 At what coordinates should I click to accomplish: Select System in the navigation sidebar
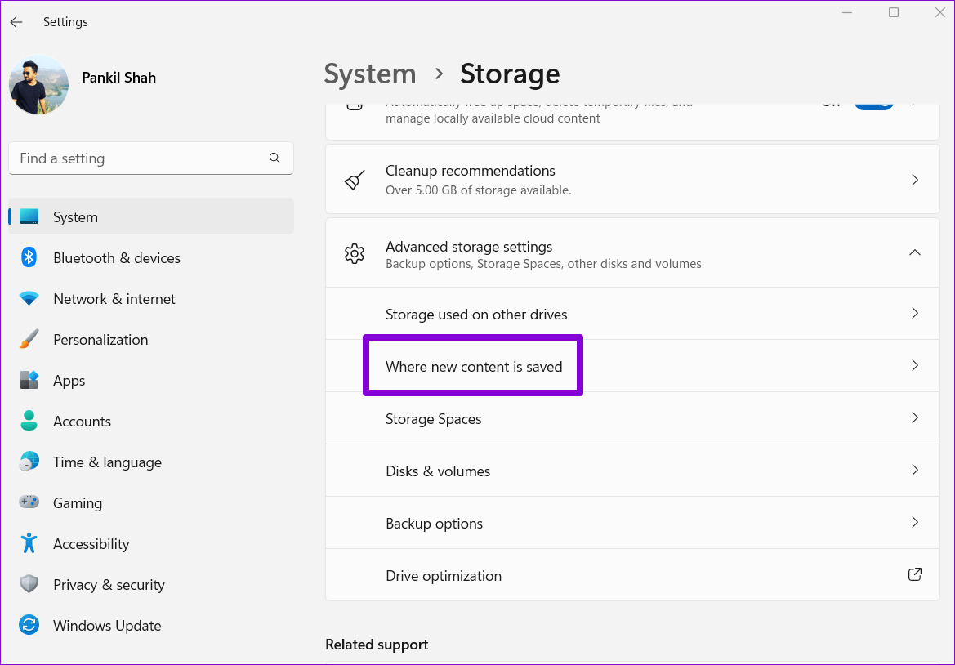point(75,216)
